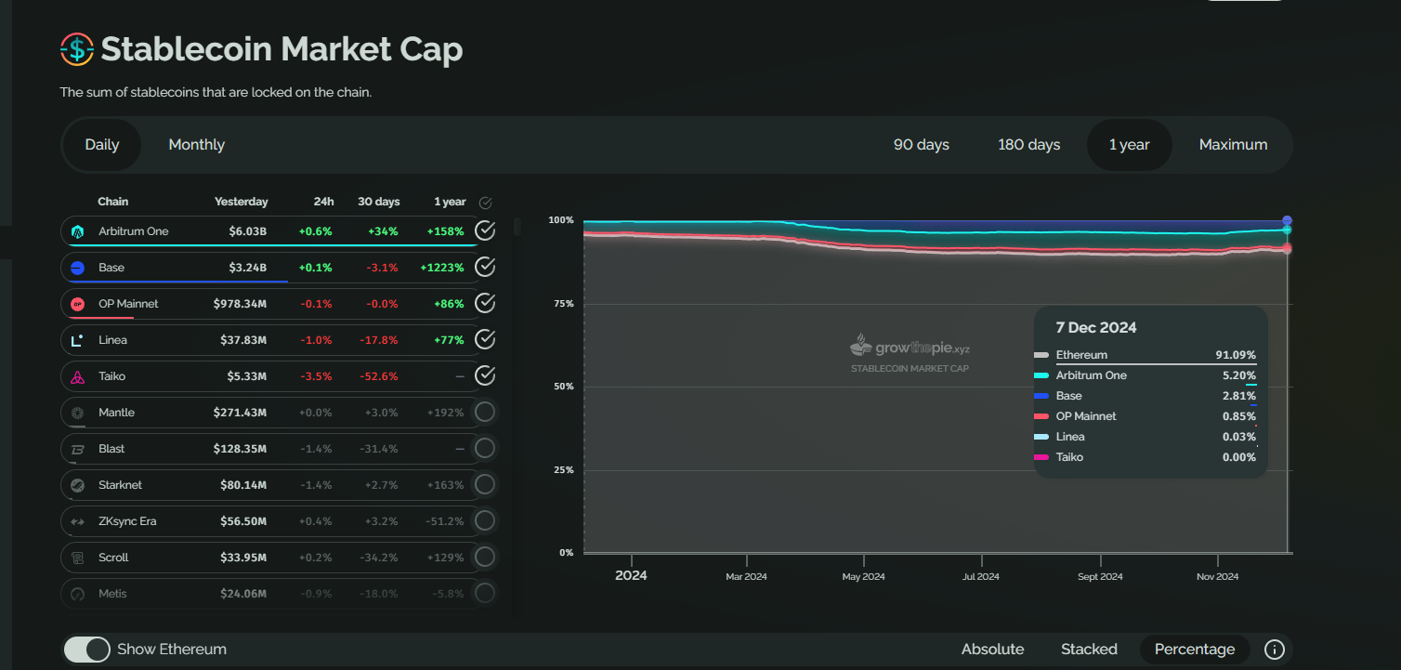Switch chart to Stacked view
Screen dimensions: 1401x670
1089,650
